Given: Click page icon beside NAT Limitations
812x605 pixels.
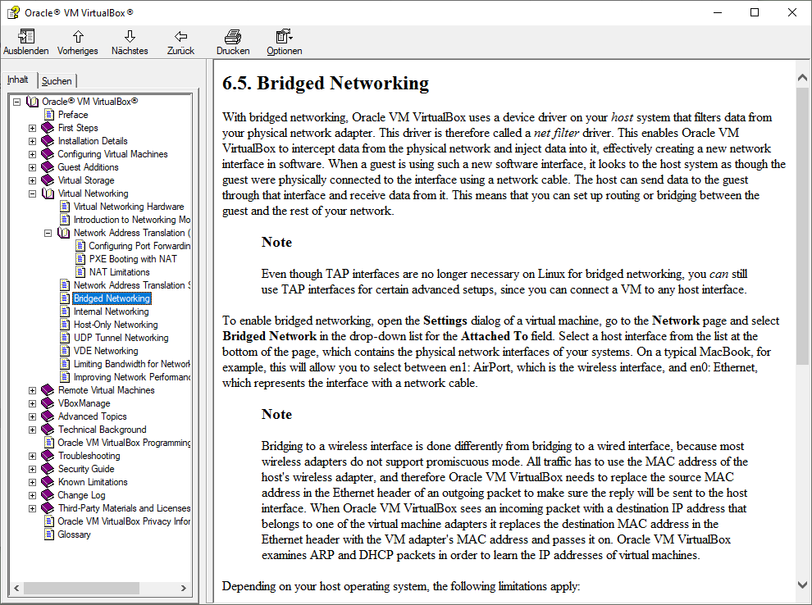Looking at the screenshot, I should pyautogui.click(x=80, y=271).
